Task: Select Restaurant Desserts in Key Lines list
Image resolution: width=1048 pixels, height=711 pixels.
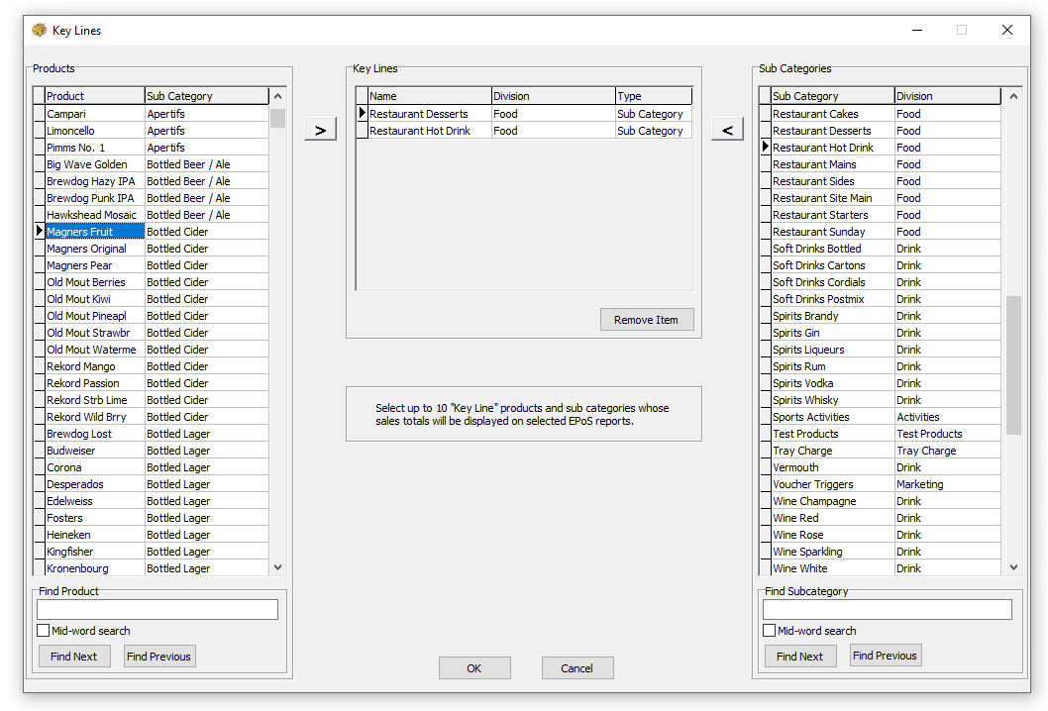Action: 429,114
